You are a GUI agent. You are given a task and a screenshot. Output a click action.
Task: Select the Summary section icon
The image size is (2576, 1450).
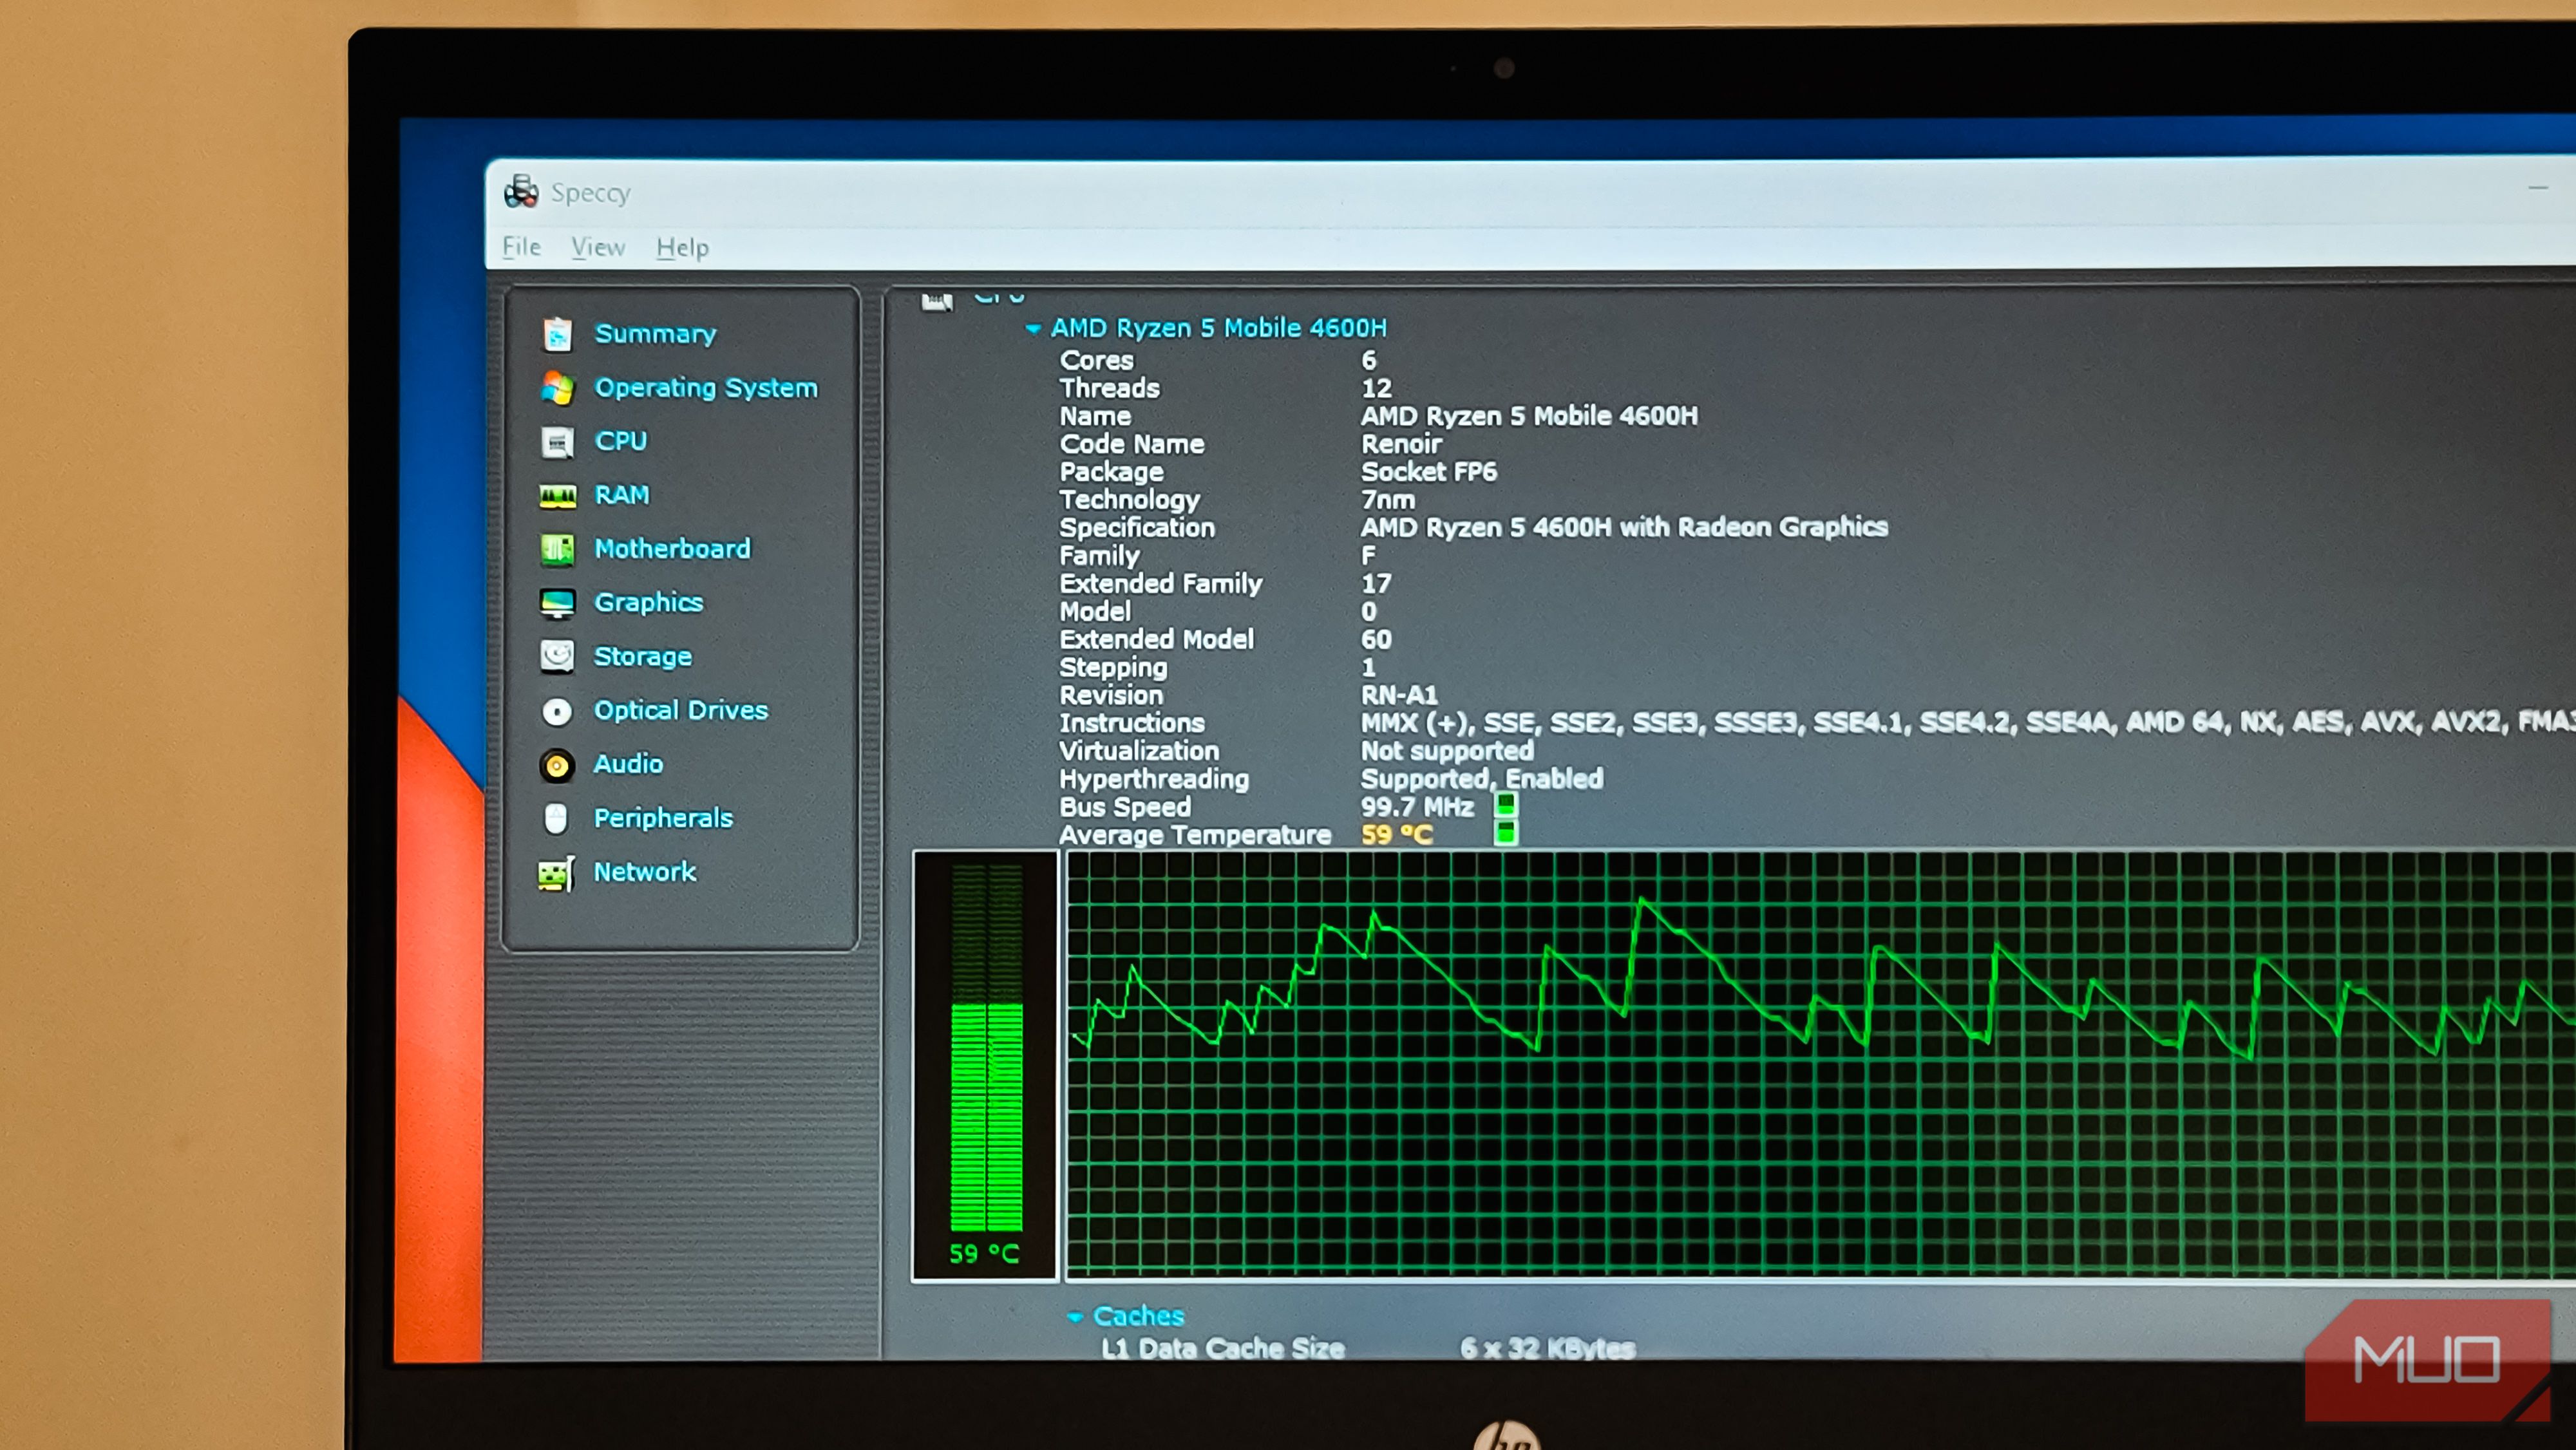(x=557, y=334)
